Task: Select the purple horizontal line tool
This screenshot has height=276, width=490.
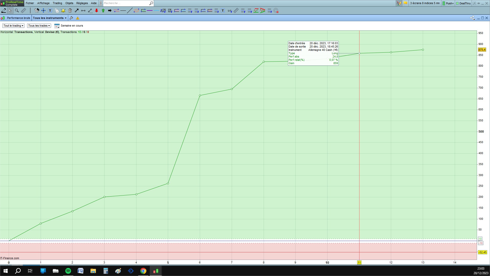Action: click(x=150, y=10)
